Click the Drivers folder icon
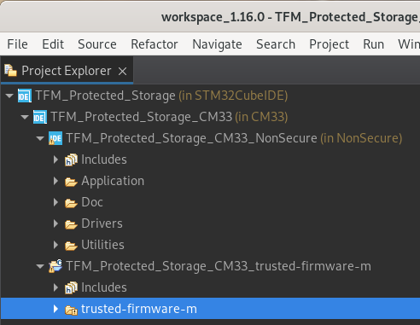This screenshot has width=420, height=325. pos(71,224)
